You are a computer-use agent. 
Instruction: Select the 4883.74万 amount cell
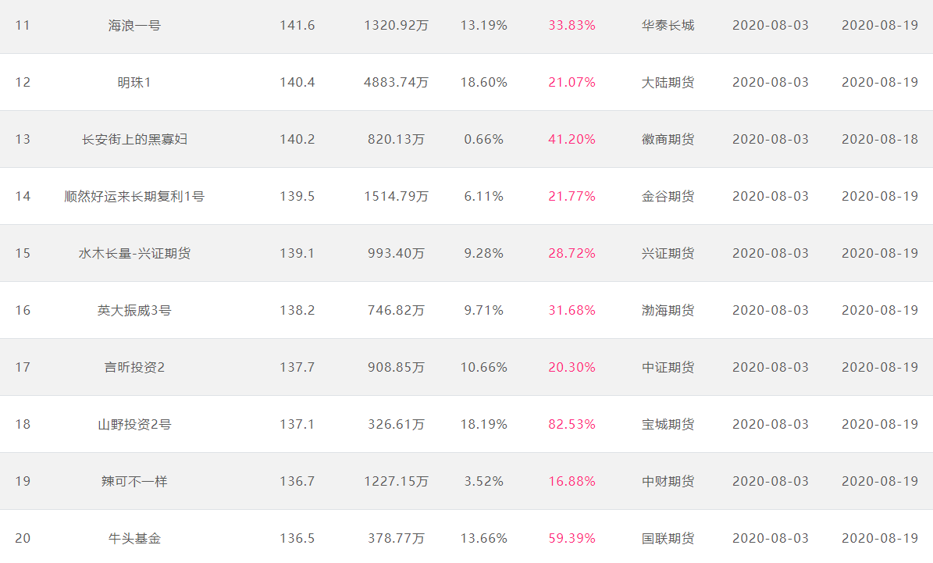(x=397, y=83)
